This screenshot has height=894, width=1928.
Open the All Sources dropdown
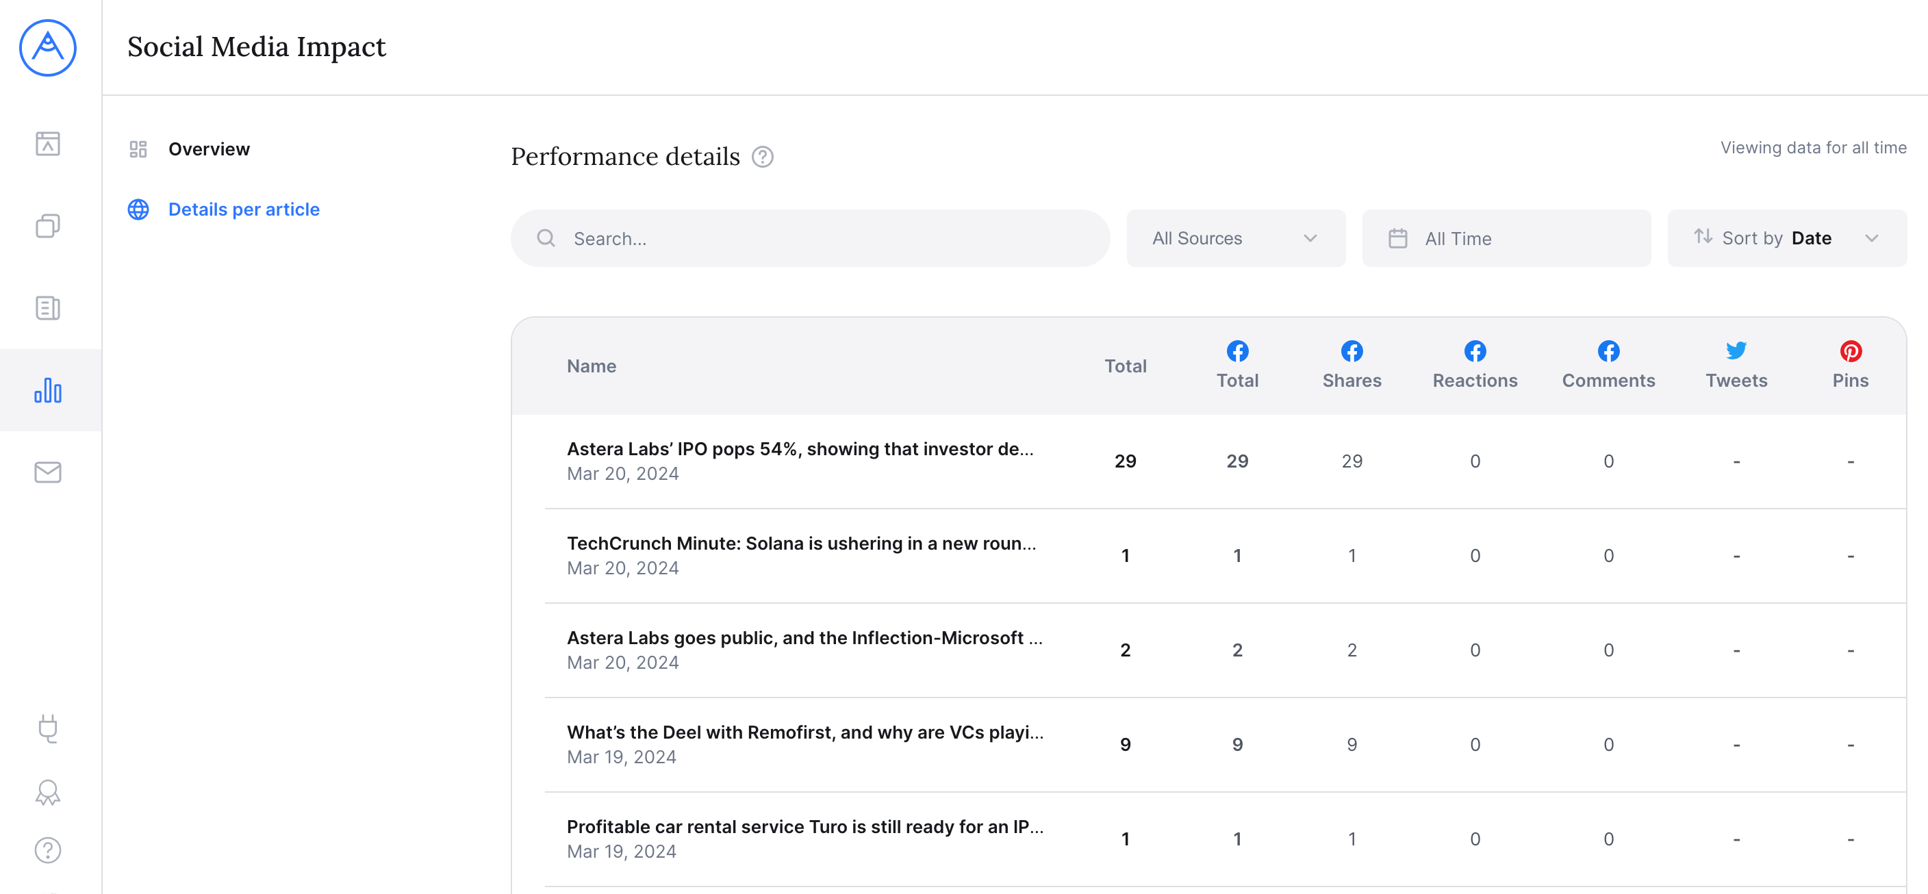[x=1236, y=238]
